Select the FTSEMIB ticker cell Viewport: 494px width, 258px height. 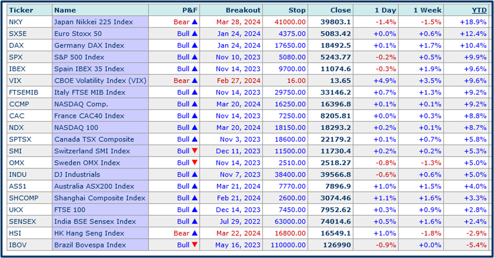(x=30, y=92)
